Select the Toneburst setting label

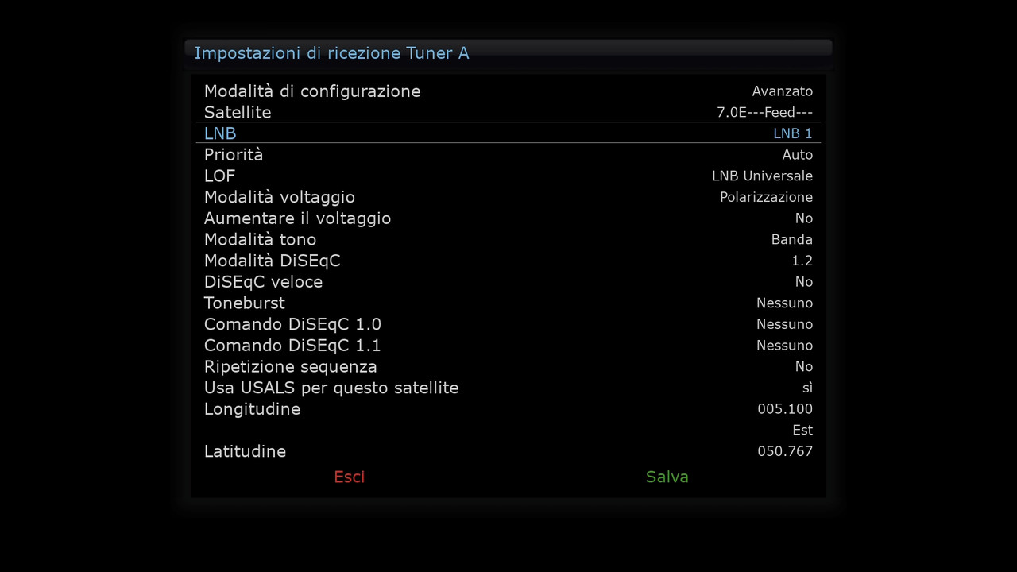point(245,303)
